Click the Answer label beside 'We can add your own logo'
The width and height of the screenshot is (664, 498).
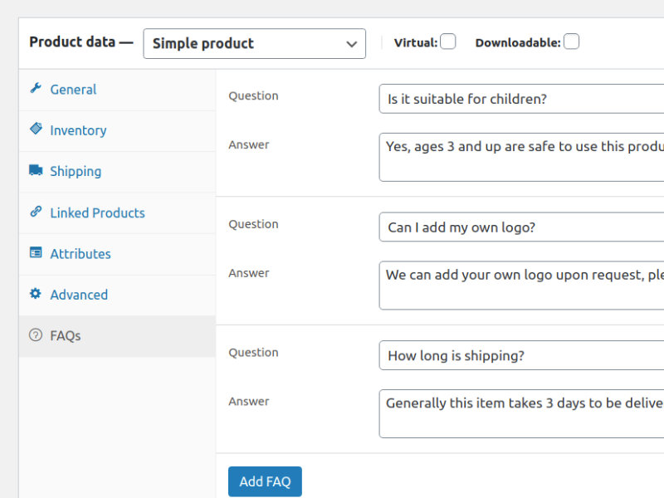[248, 273]
